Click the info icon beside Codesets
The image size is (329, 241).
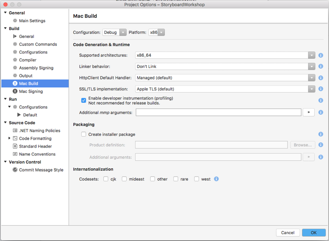click(x=216, y=178)
